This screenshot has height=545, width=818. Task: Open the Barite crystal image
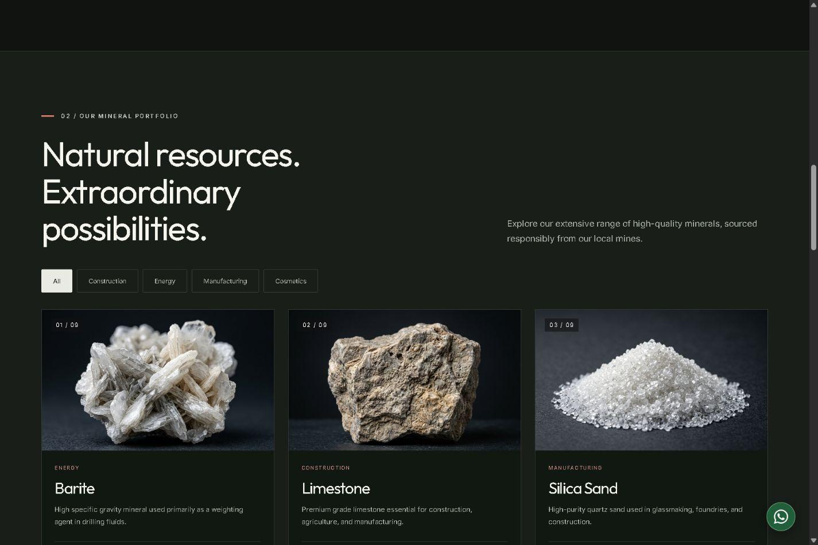click(x=158, y=380)
